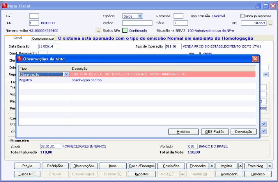Viewport: 278px width, 182px height.
Task: Click the Remessa input field
Action: [178, 16]
